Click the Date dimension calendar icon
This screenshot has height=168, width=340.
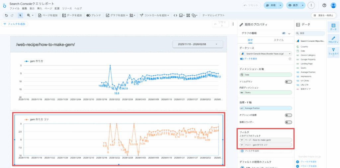coord(242,75)
